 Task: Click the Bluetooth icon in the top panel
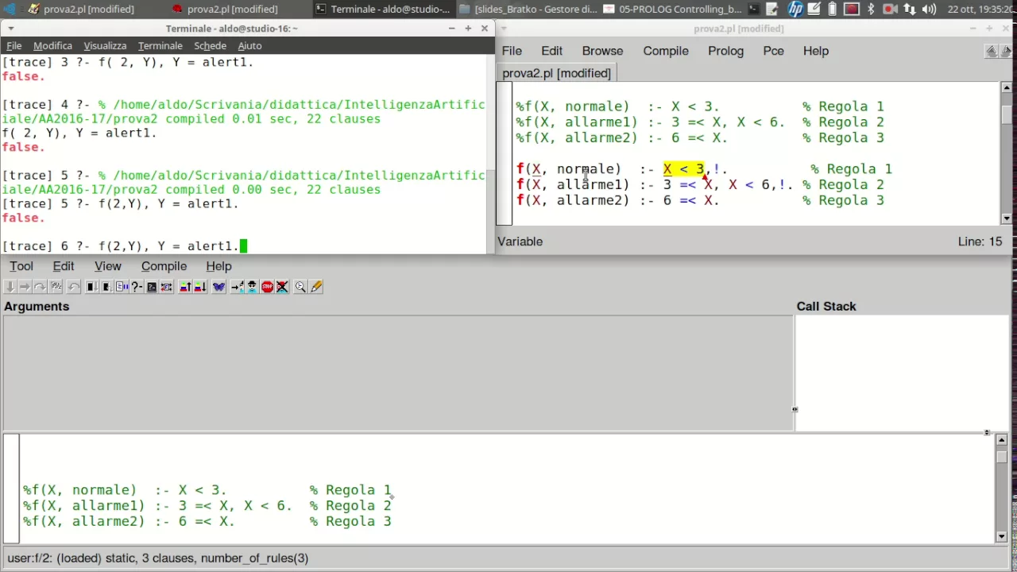[x=871, y=10]
